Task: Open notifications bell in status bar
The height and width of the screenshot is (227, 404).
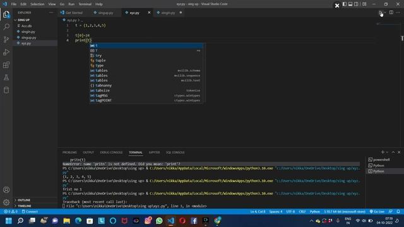Action: tap(398, 212)
